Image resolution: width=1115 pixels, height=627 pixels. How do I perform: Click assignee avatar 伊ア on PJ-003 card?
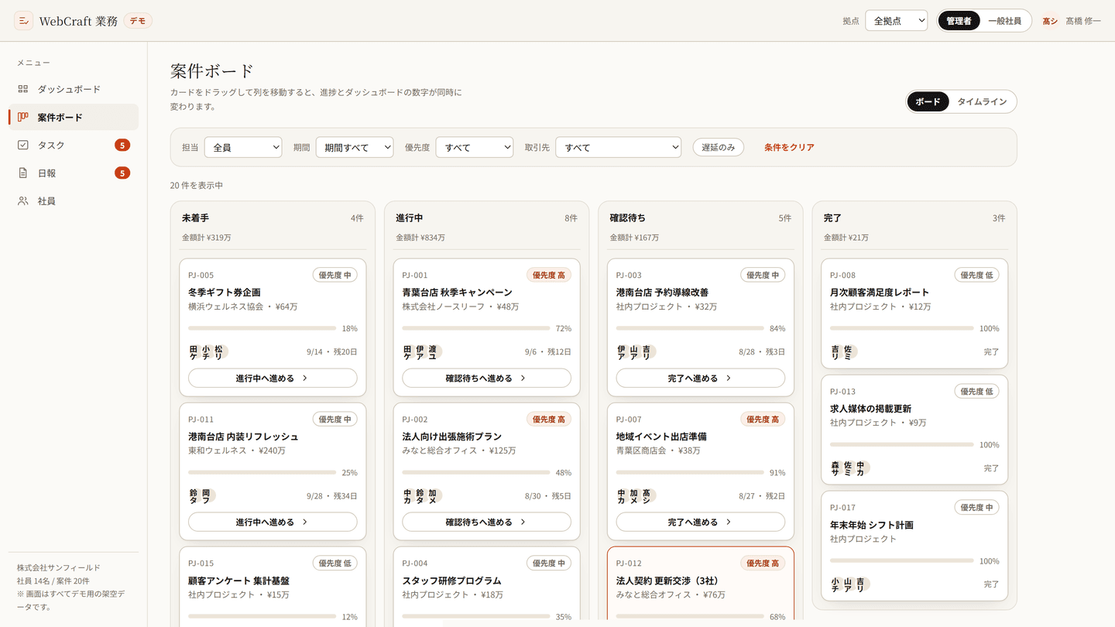point(622,352)
